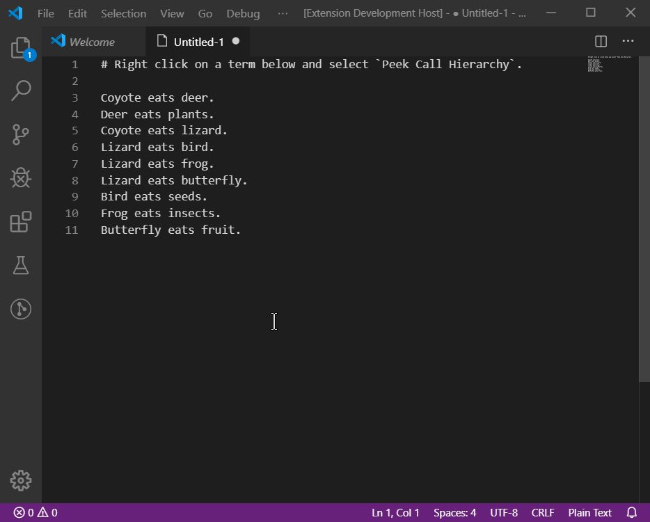Change indentation via Spaces: 4
This screenshot has width=650, height=522.
[454, 513]
